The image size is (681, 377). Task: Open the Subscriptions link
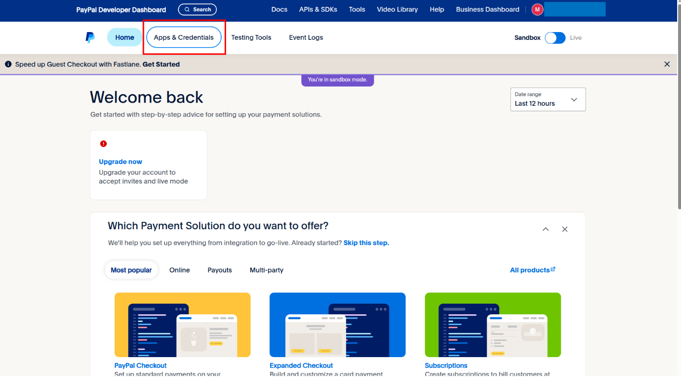click(446, 365)
